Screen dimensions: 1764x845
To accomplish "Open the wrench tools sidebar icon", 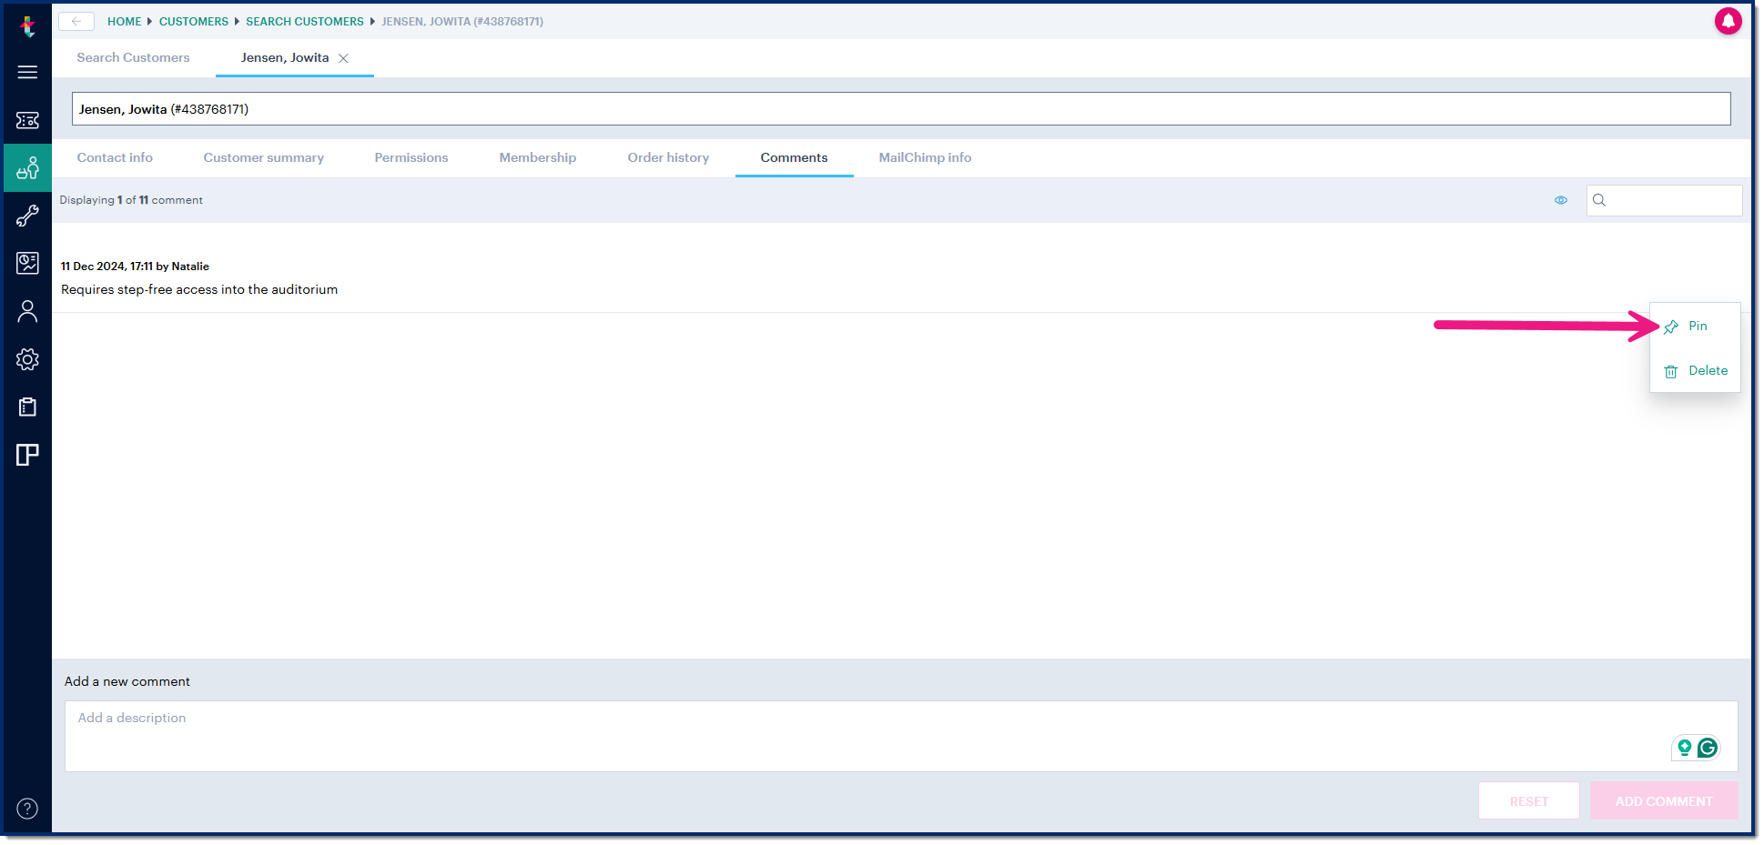I will click(x=27, y=216).
